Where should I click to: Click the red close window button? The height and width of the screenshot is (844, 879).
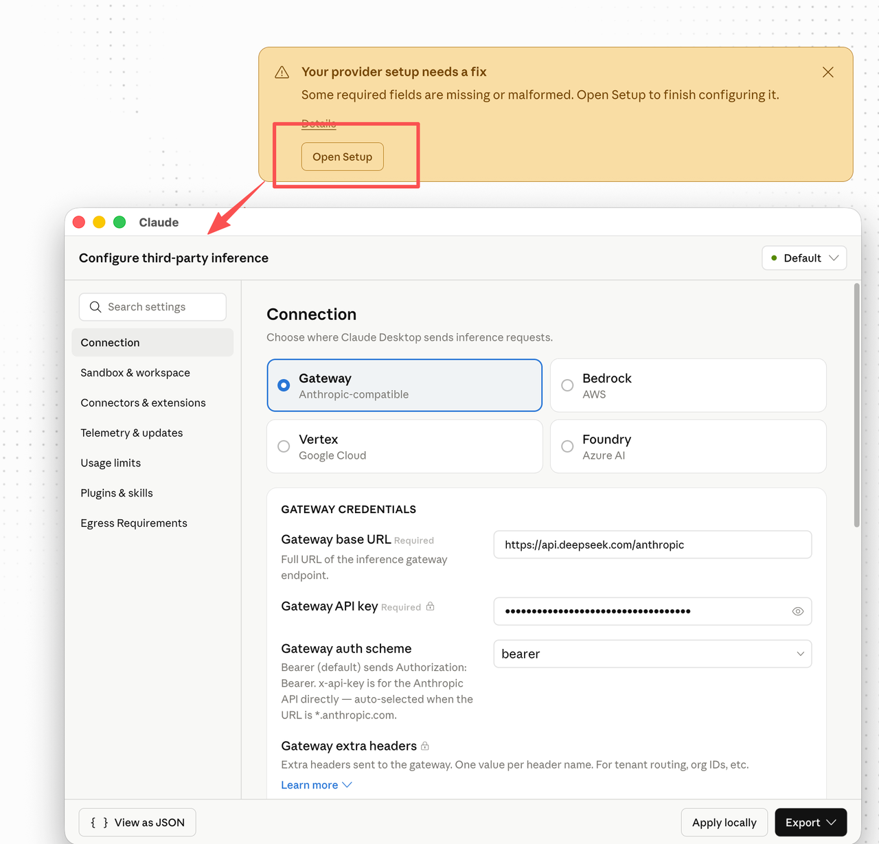79,222
